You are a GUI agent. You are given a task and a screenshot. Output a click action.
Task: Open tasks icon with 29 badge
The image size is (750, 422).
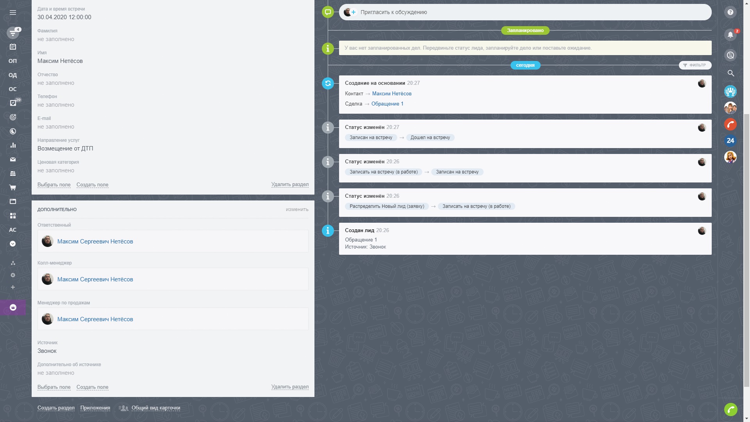point(13,103)
